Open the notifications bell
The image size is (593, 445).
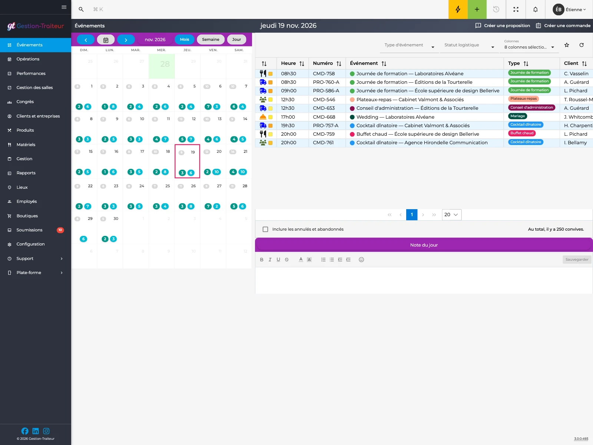pyautogui.click(x=536, y=9)
